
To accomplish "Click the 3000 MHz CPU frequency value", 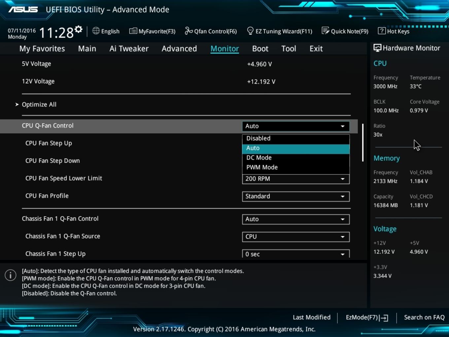I will pos(385,86).
